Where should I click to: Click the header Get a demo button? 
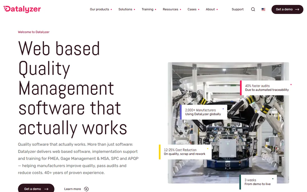(x=287, y=9)
